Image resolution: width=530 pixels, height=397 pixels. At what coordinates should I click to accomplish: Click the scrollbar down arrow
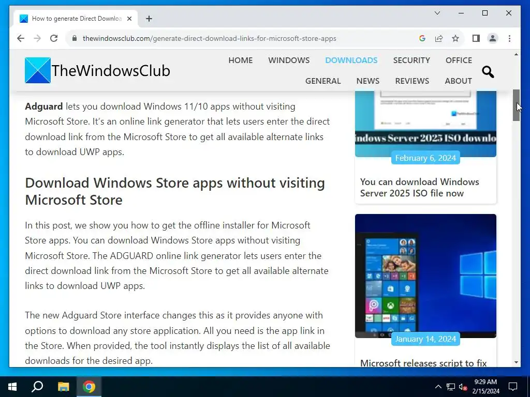516,362
